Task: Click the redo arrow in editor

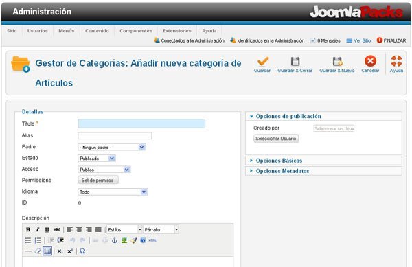Action: click(82, 240)
